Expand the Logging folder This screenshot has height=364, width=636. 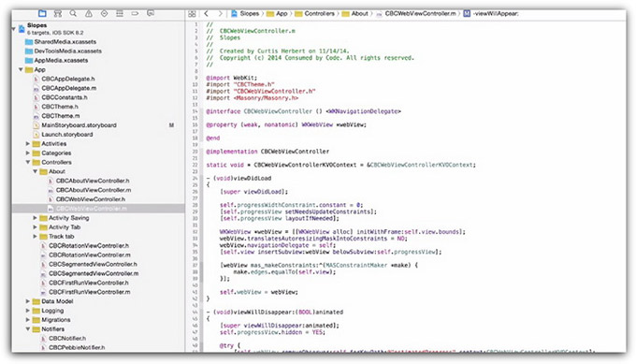point(27,311)
